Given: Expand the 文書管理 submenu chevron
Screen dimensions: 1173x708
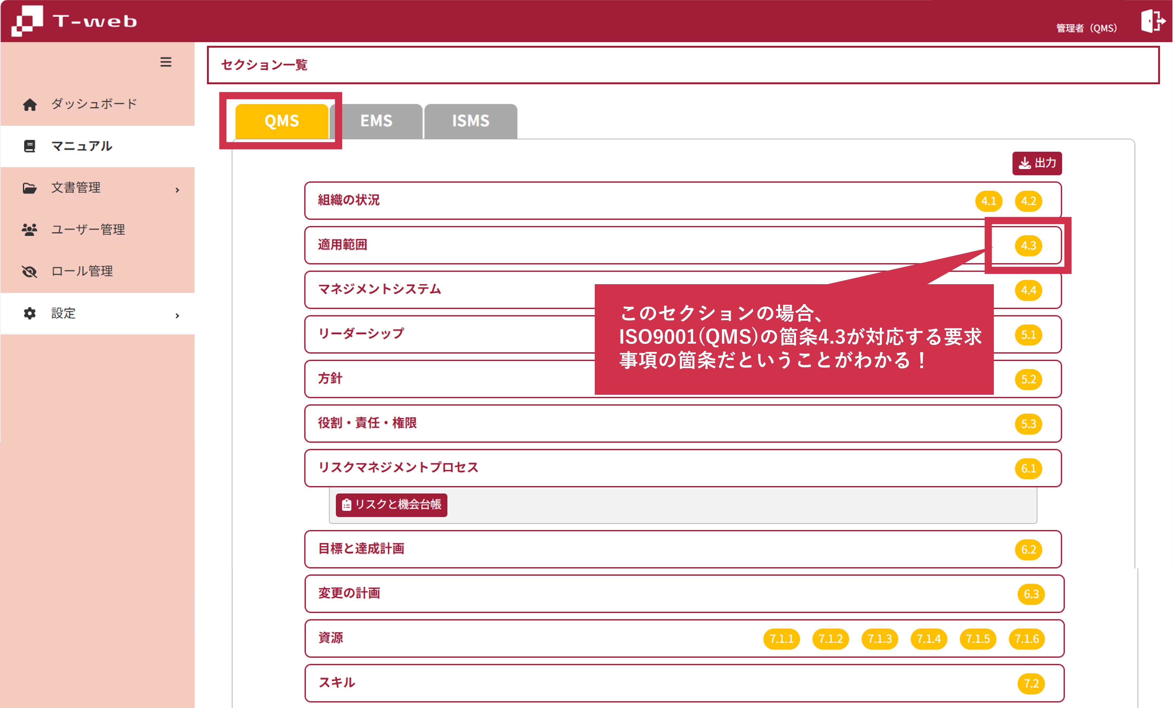Looking at the screenshot, I should pyautogui.click(x=177, y=190).
